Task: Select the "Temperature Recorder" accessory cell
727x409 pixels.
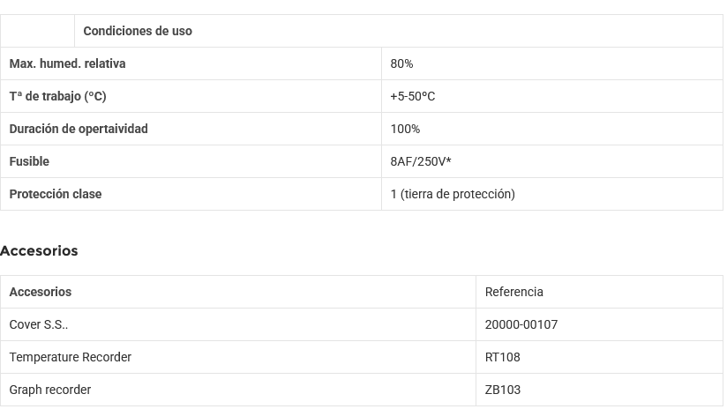Action: click(x=70, y=357)
